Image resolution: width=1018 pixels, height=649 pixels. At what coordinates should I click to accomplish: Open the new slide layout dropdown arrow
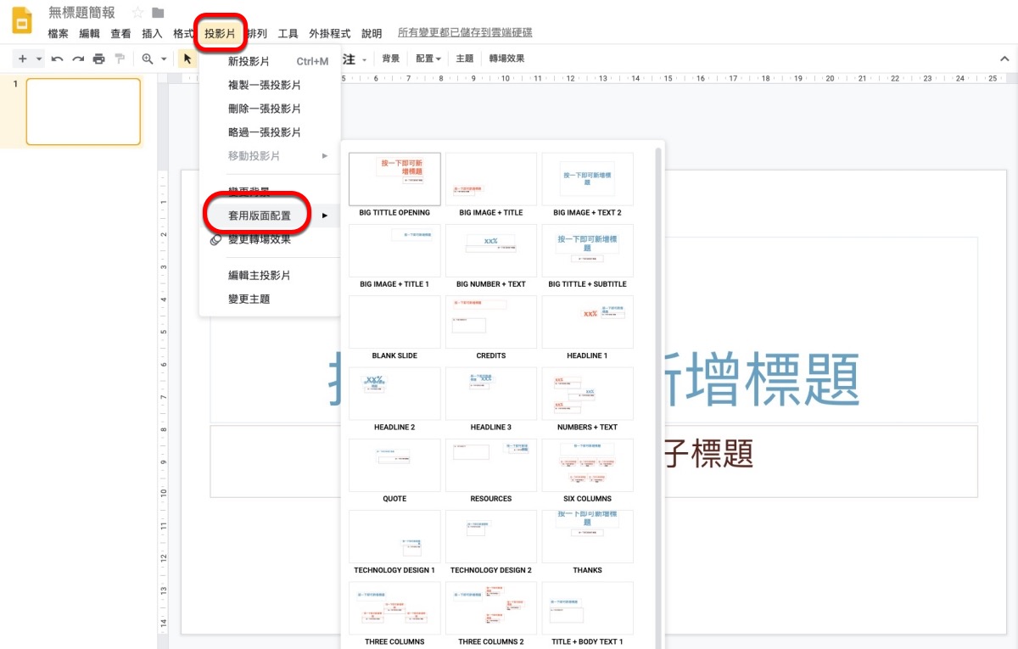click(x=39, y=59)
